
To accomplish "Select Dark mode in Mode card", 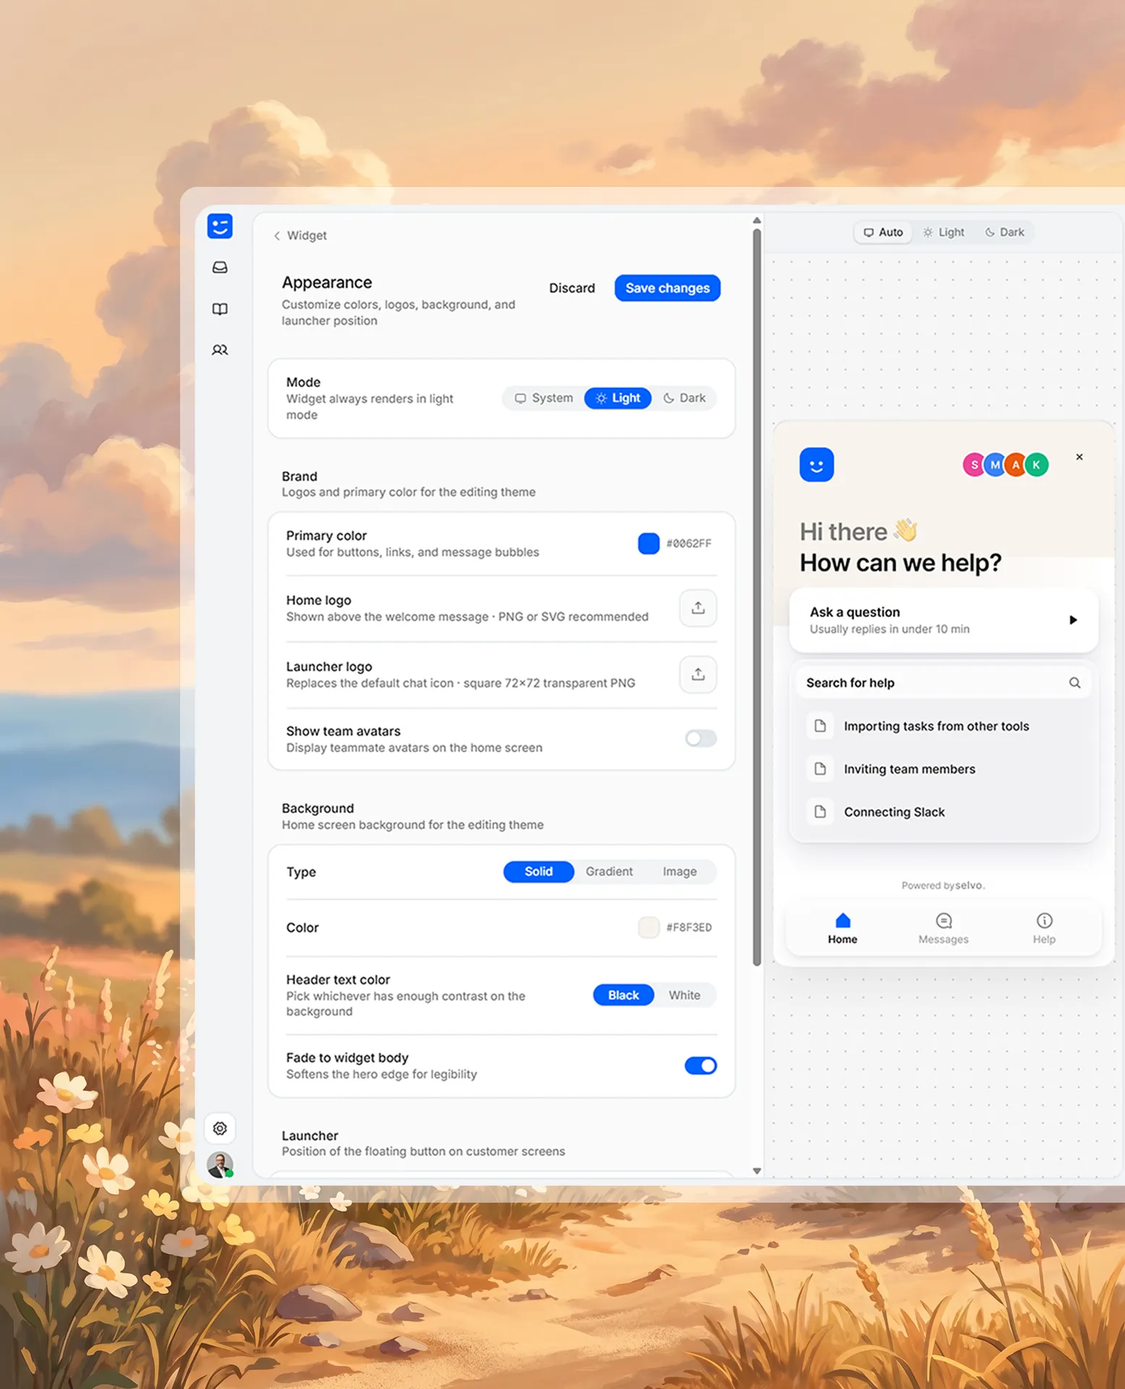I will (684, 398).
